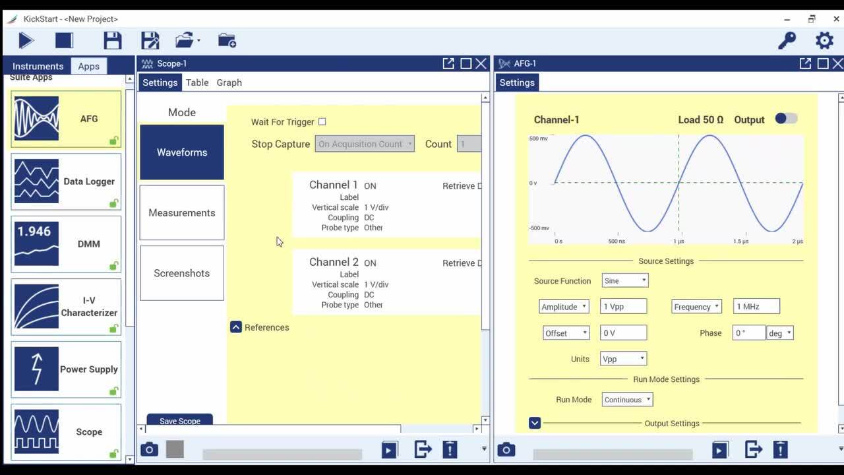Open the settings gear icon
Screen dimensions: 844x475
click(824, 41)
